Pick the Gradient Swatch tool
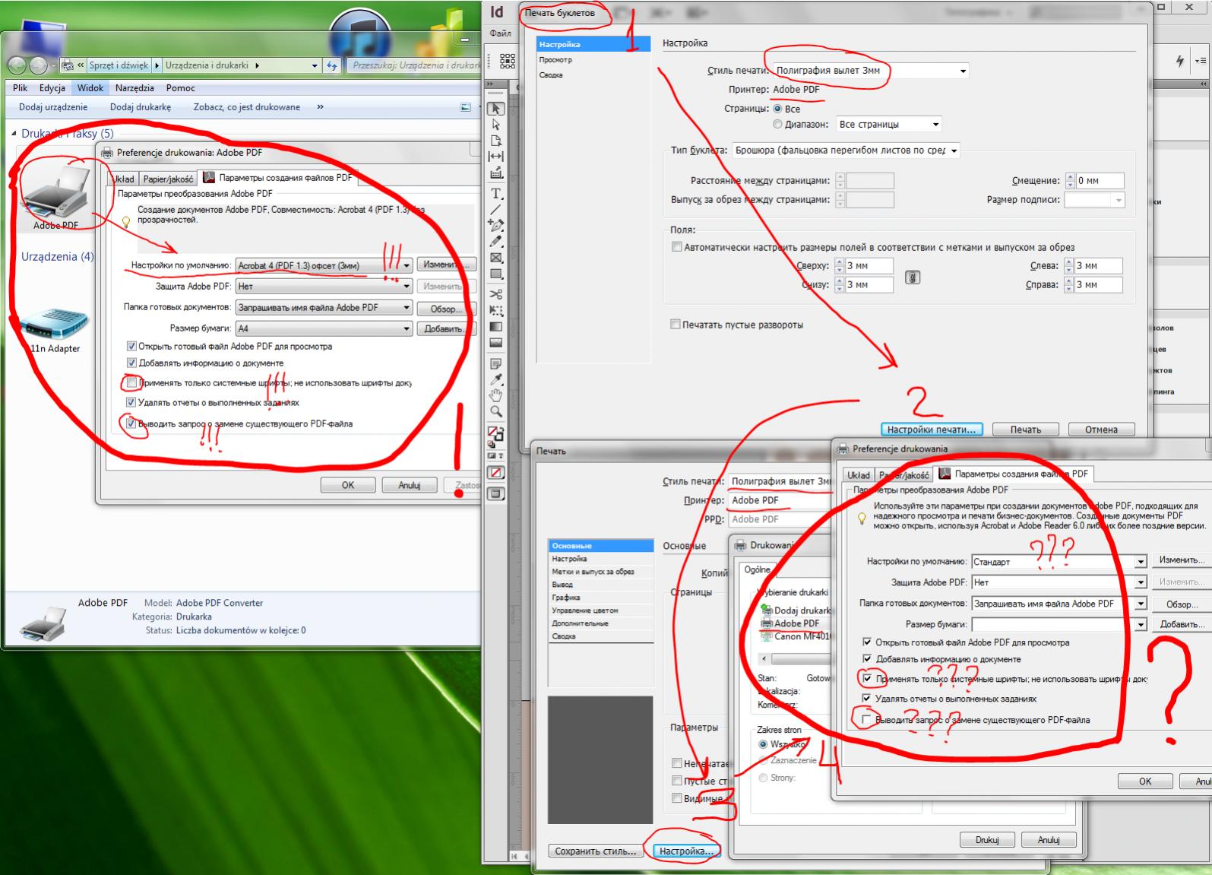 point(495,327)
